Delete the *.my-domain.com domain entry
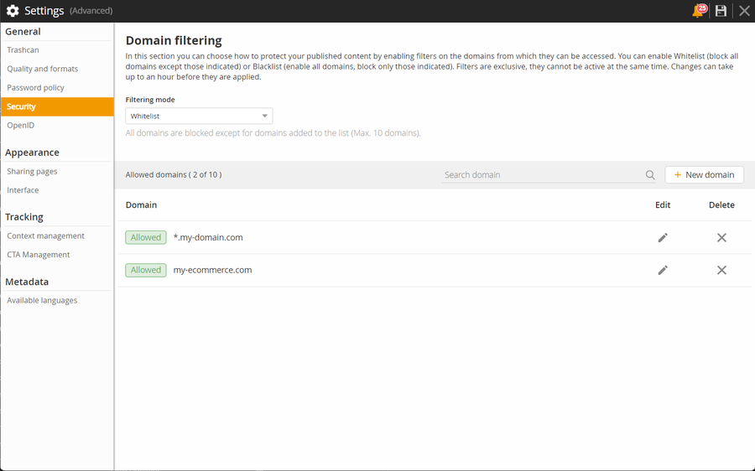Image resolution: width=755 pixels, height=471 pixels. pos(721,238)
